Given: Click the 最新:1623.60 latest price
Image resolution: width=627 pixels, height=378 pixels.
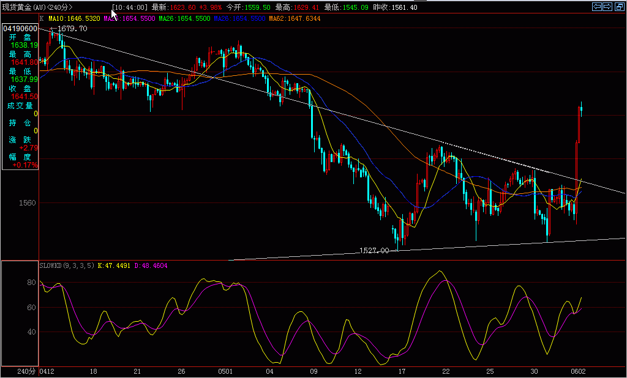Looking at the screenshot, I should [x=174, y=7].
